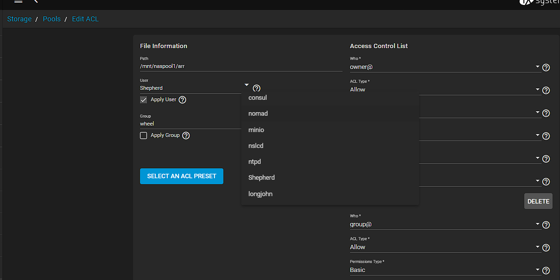Collapse sidebar with the back chevron icon
Screen dimensions: 560x280
36,1
